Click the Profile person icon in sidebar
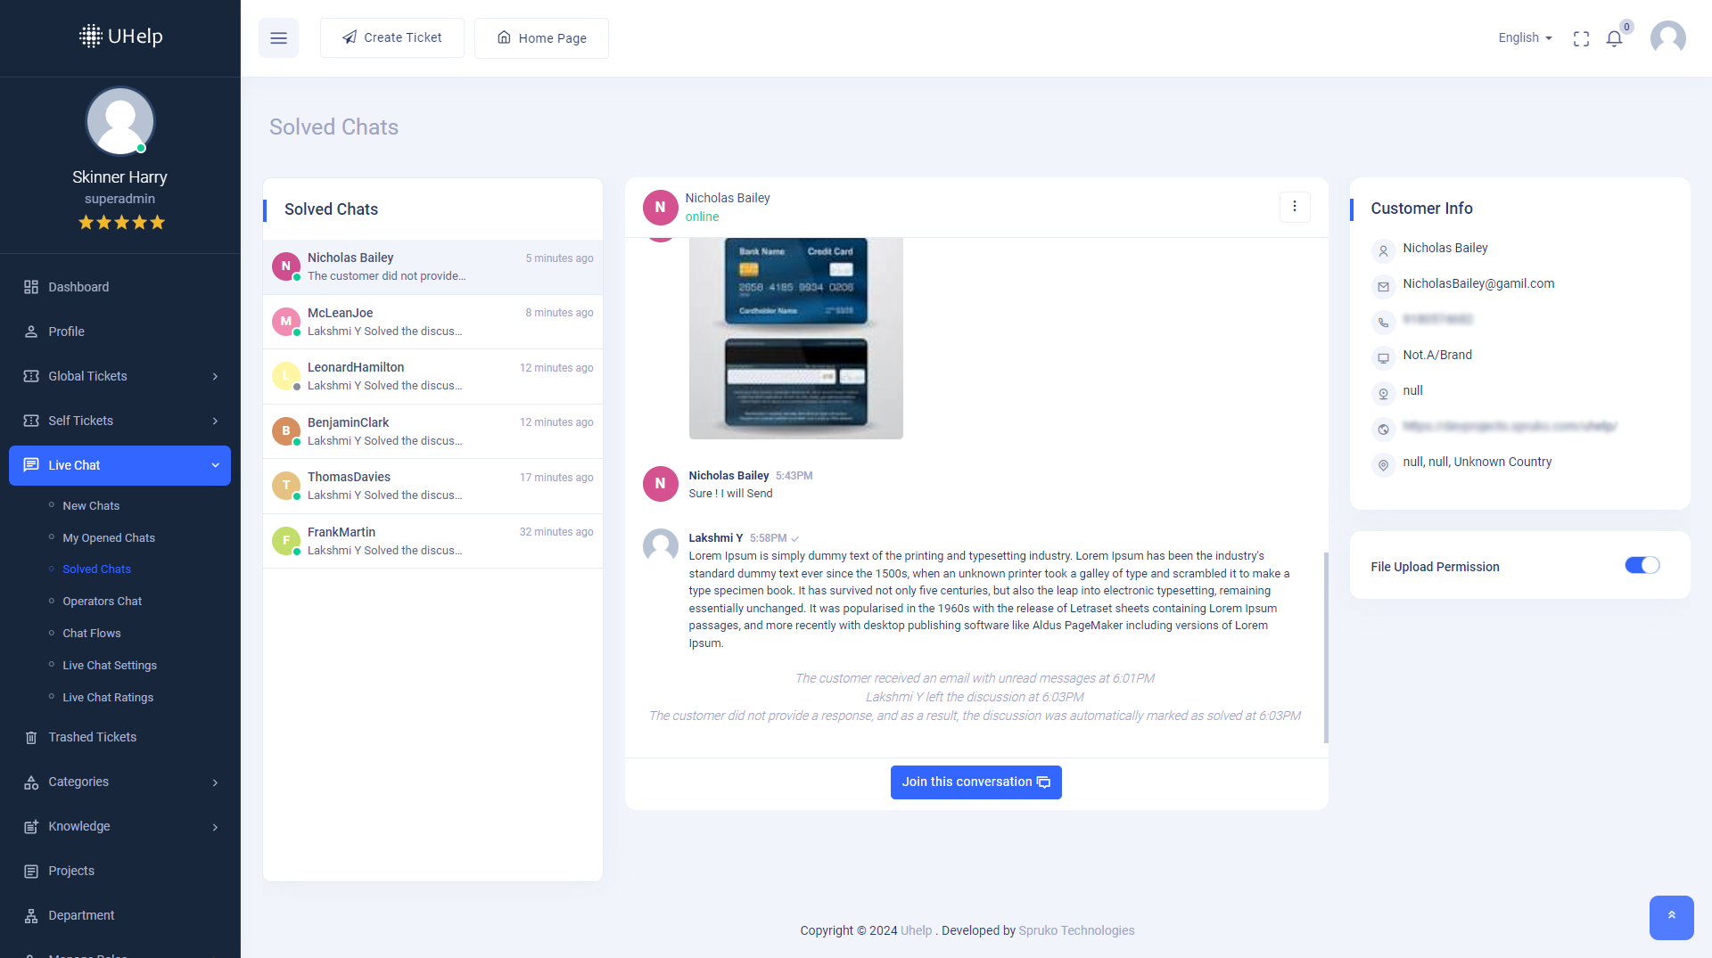 pyautogui.click(x=31, y=332)
